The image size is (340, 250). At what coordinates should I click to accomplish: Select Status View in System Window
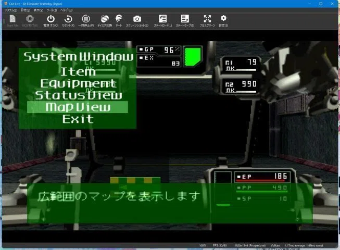[79, 95]
